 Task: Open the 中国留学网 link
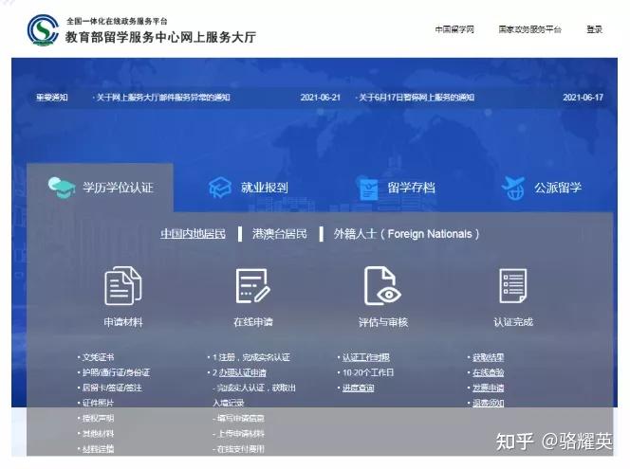(x=454, y=29)
